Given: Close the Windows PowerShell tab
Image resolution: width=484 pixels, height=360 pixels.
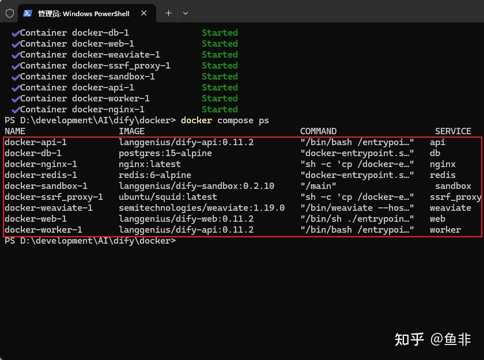Looking at the screenshot, I should [x=144, y=13].
